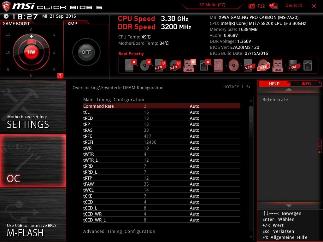Select the UEFI USB hard disk boot icon

point(160,65)
